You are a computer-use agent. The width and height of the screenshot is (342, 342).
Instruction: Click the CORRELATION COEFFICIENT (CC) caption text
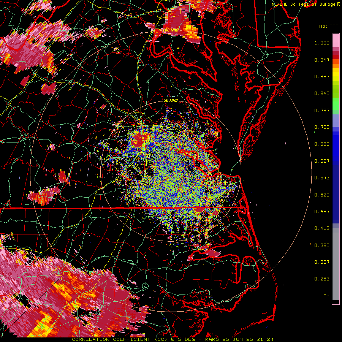pyautogui.click(x=120, y=339)
